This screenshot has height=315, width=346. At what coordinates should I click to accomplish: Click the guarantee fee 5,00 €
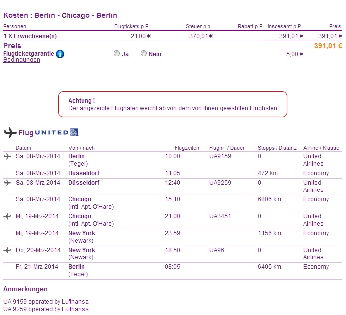pyautogui.click(x=295, y=54)
